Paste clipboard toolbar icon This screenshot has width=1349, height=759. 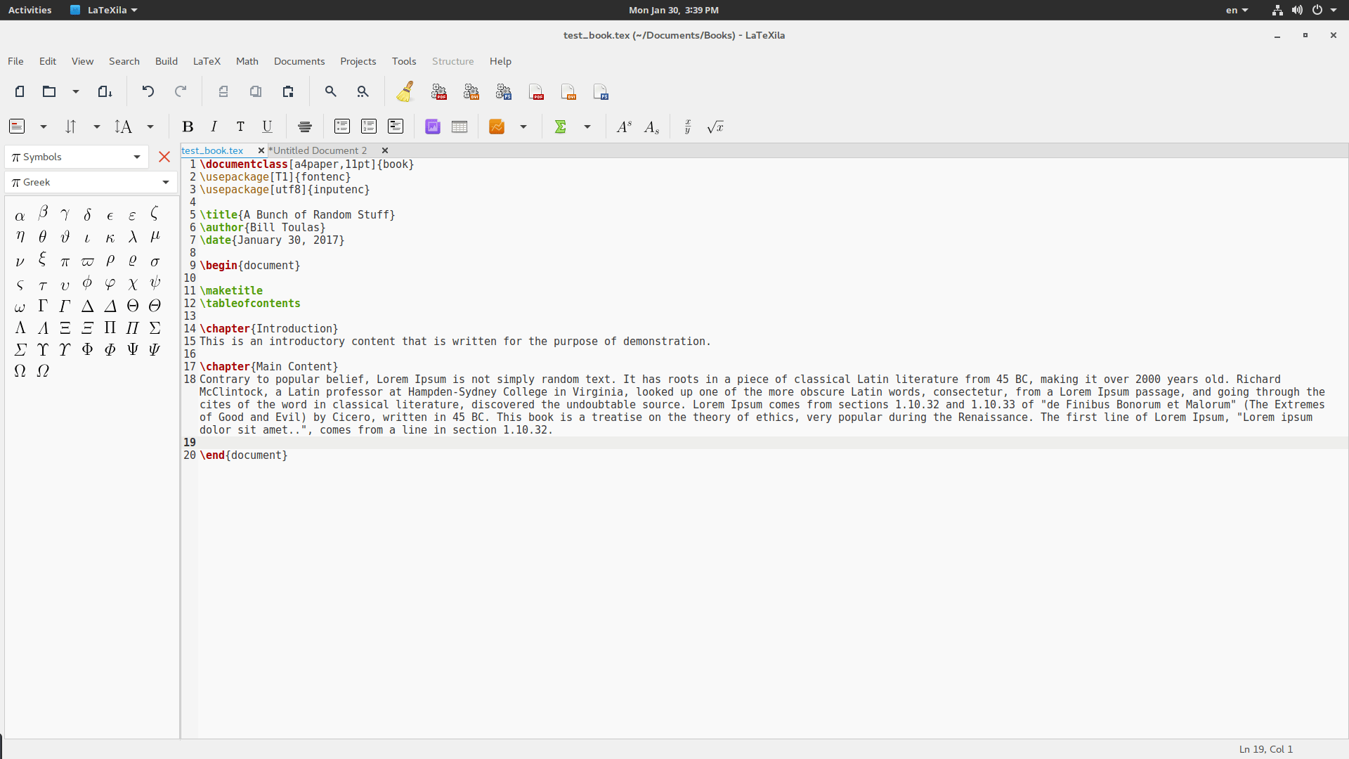pyautogui.click(x=288, y=91)
